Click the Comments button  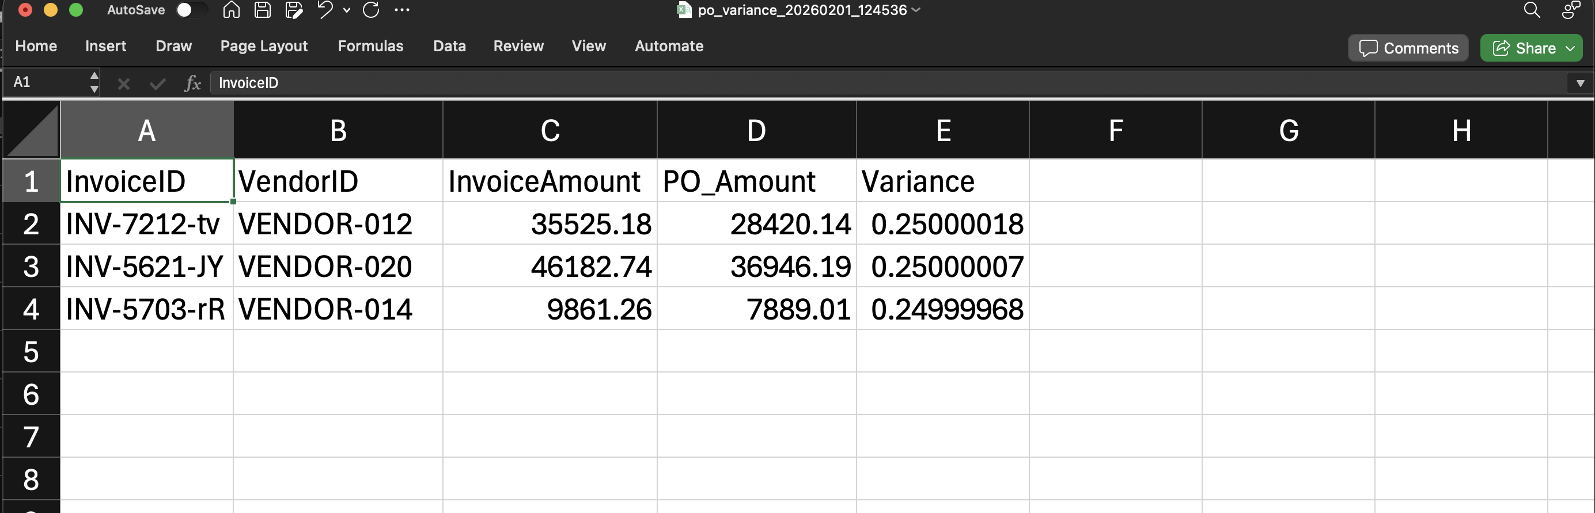click(x=1408, y=48)
